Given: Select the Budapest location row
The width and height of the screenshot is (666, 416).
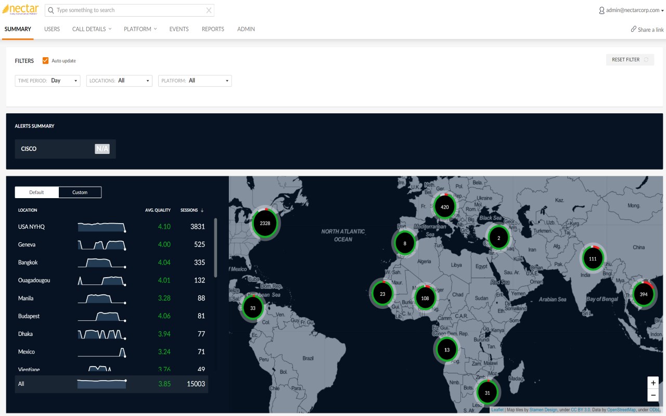Looking at the screenshot, I should point(111,316).
